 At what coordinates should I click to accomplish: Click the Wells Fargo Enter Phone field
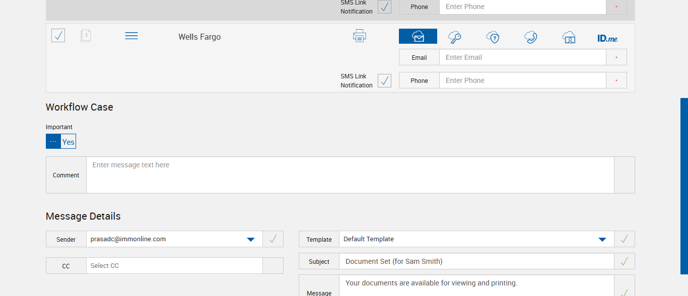(522, 80)
